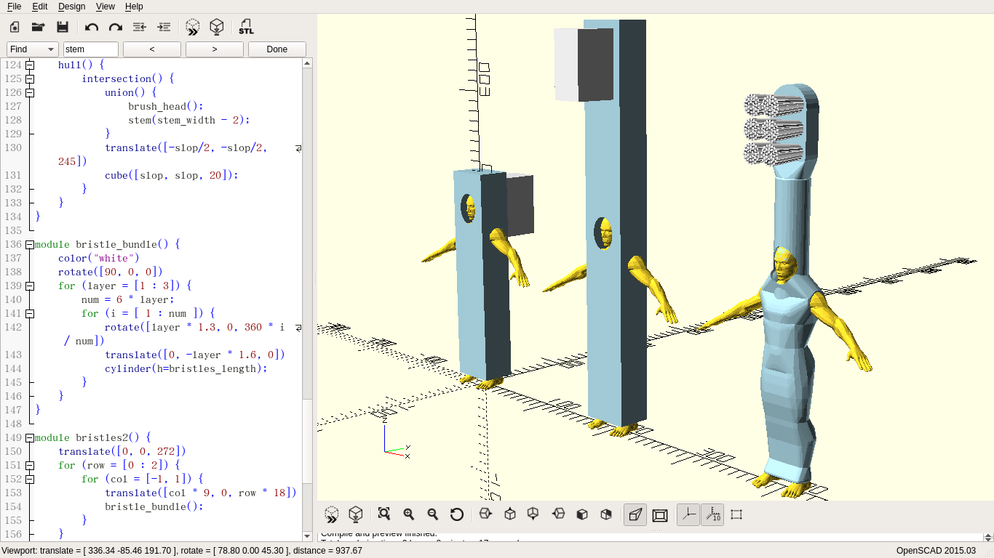
Task: Click the View All icon
Action: 384,514
